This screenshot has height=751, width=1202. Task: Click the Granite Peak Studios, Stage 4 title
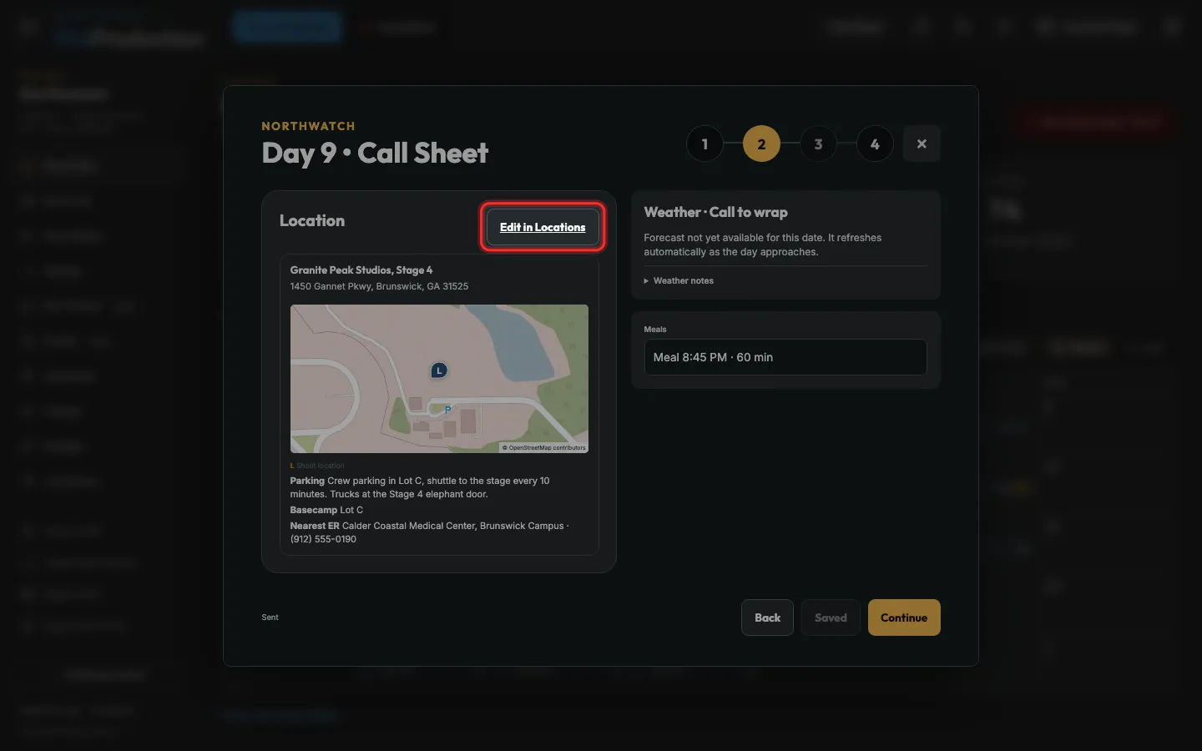pyautogui.click(x=361, y=270)
